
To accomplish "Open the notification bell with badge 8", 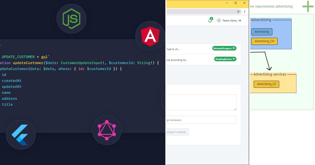I will click(210, 20).
